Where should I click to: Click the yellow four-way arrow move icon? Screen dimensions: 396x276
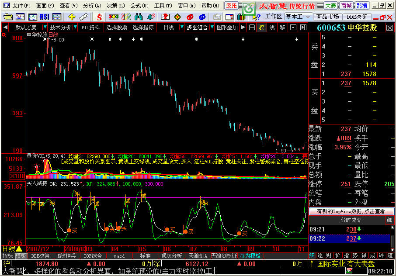(72, 17)
